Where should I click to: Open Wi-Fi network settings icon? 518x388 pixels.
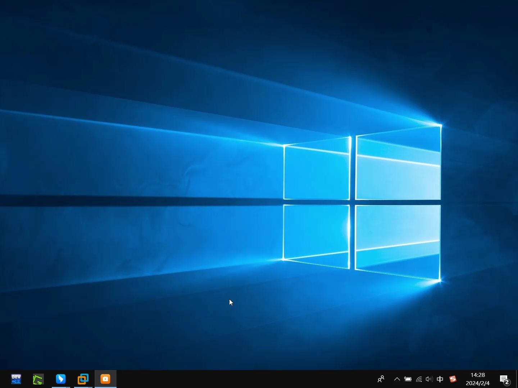coord(419,379)
